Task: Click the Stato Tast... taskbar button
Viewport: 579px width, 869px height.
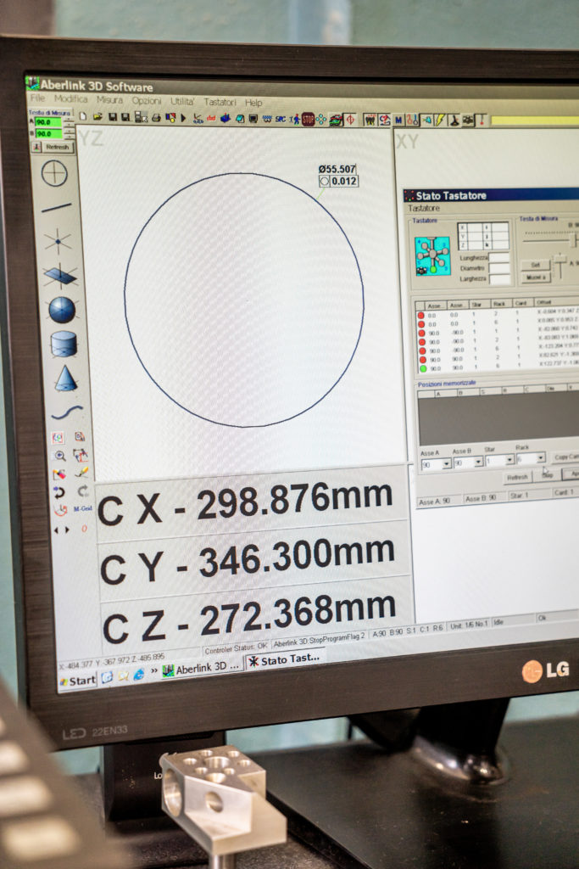Action: coord(286,659)
